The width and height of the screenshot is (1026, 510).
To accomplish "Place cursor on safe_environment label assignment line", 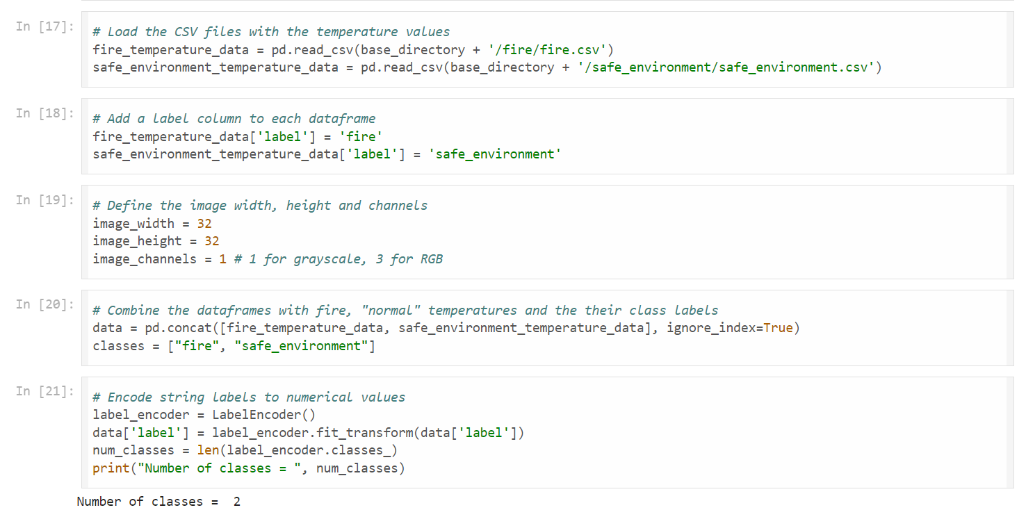I will [x=327, y=154].
